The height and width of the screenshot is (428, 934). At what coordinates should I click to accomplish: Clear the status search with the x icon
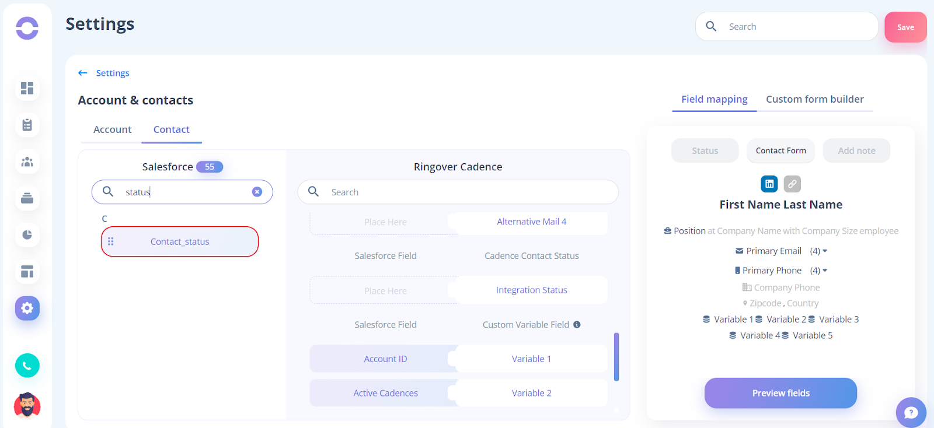pyautogui.click(x=257, y=192)
